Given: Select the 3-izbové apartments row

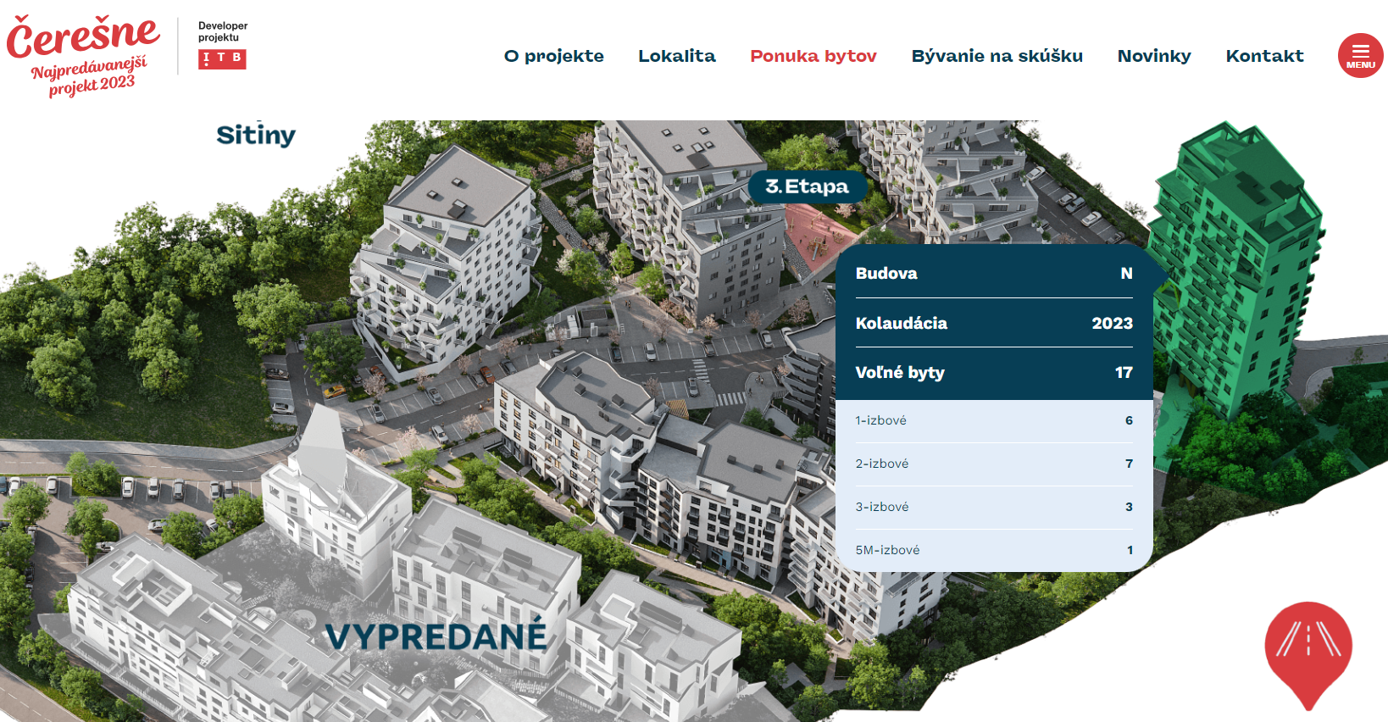Looking at the screenshot, I should pyautogui.click(x=993, y=508).
